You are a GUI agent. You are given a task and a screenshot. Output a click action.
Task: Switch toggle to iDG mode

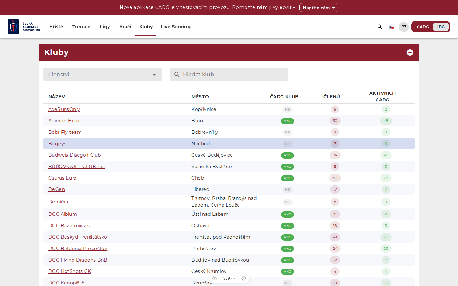pyautogui.click(x=441, y=27)
